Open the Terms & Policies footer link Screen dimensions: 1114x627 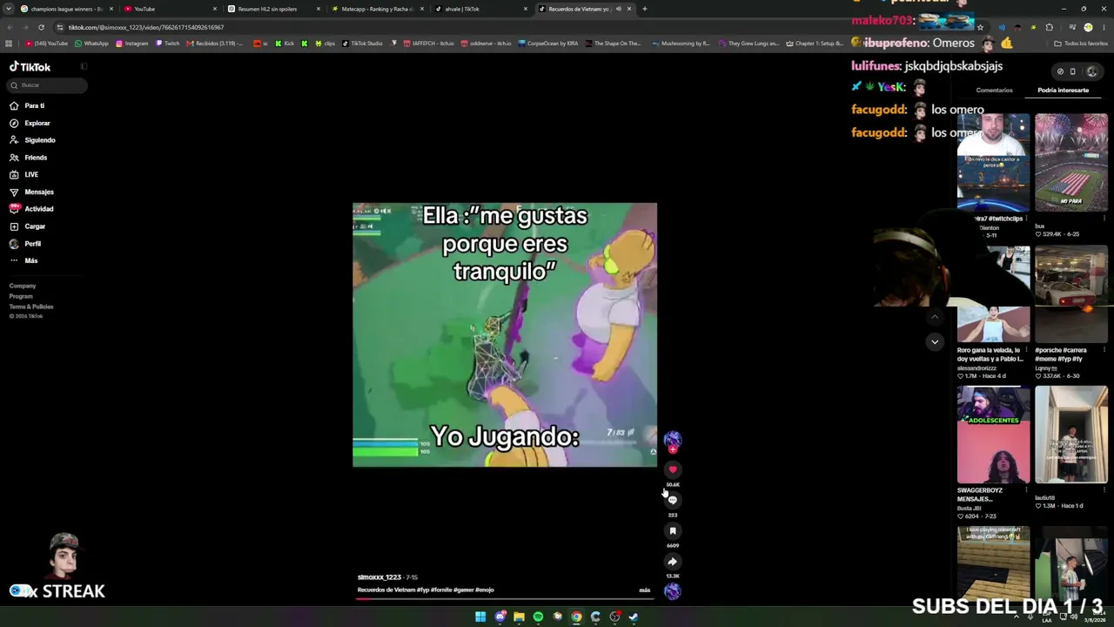[31, 307]
